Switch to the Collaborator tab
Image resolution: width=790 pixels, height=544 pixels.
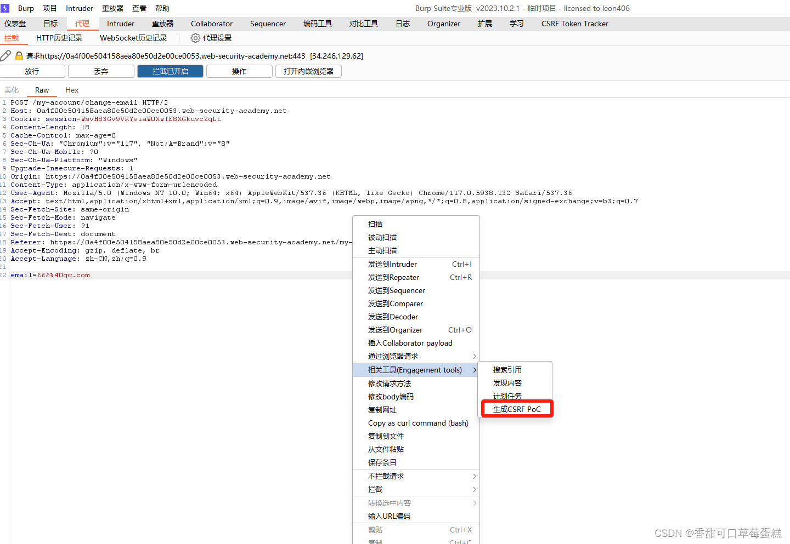click(x=212, y=24)
